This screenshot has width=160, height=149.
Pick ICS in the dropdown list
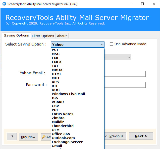[x=78, y=98]
